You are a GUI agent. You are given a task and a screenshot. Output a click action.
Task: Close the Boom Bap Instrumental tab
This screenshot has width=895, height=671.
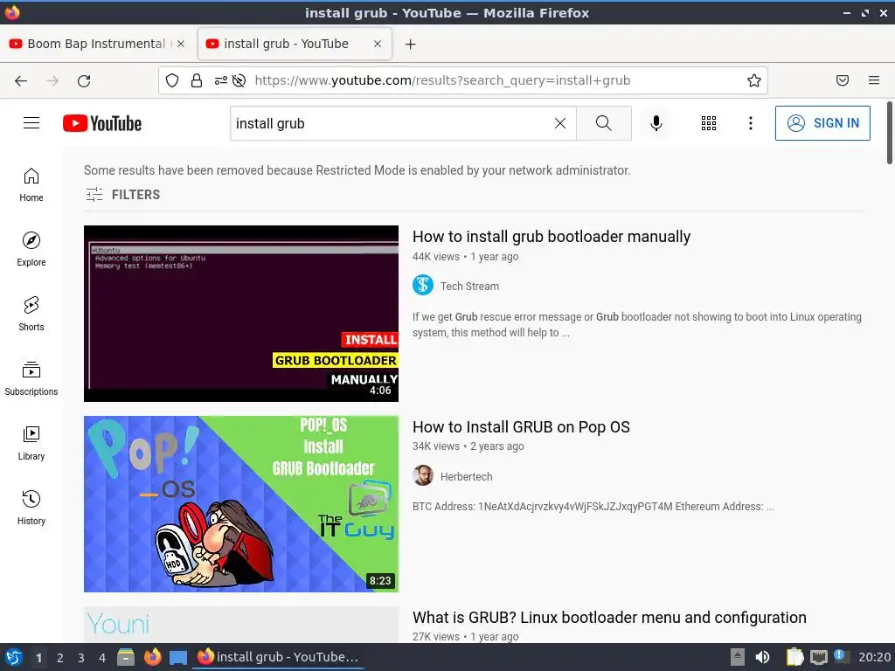pyautogui.click(x=181, y=44)
